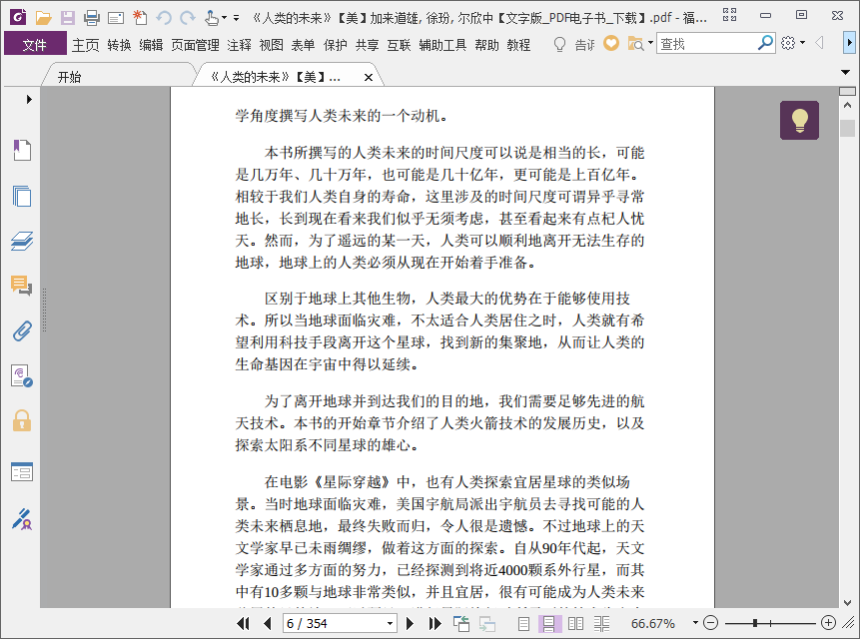Click the purple lightbulb hint button
This screenshot has height=639, width=860.
(x=799, y=120)
